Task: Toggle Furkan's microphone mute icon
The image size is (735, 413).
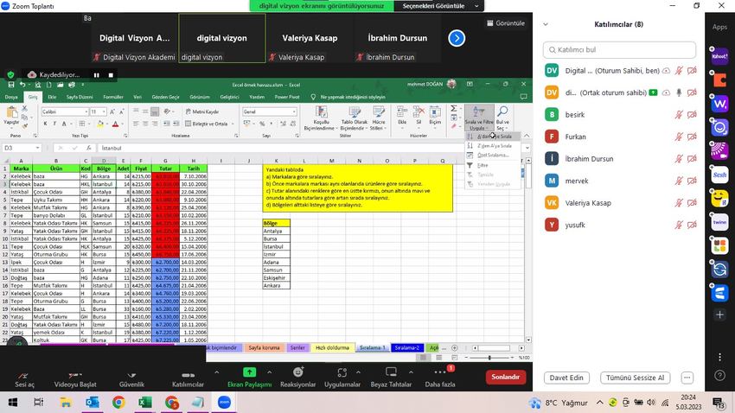Action: (x=678, y=137)
